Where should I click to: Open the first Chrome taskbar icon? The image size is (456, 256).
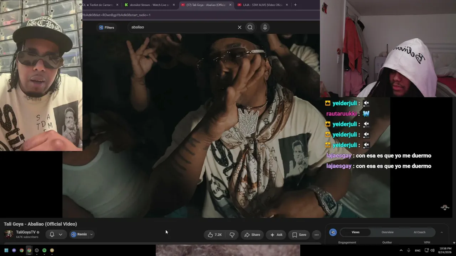point(21,250)
